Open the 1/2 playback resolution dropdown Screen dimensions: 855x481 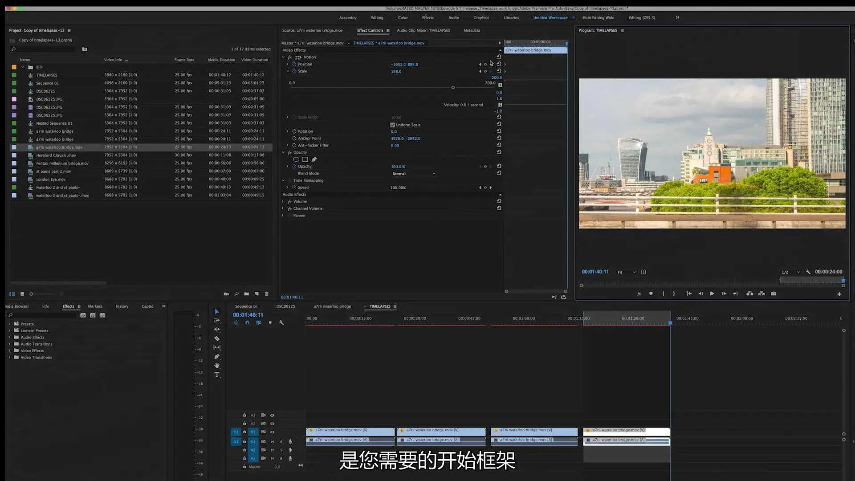coord(790,272)
